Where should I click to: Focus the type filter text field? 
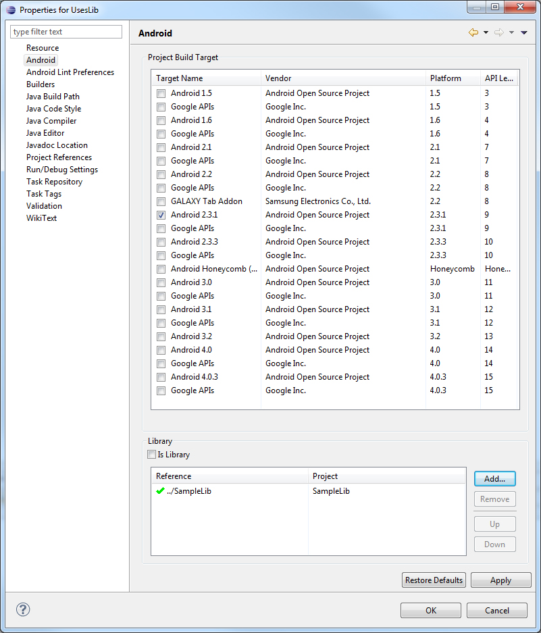point(66,32)
